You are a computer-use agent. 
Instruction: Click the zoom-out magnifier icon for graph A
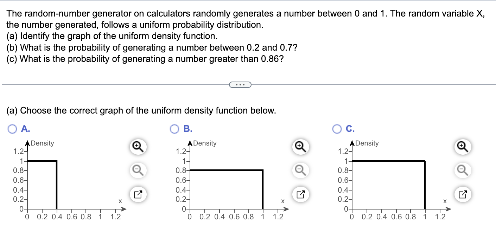138,170
